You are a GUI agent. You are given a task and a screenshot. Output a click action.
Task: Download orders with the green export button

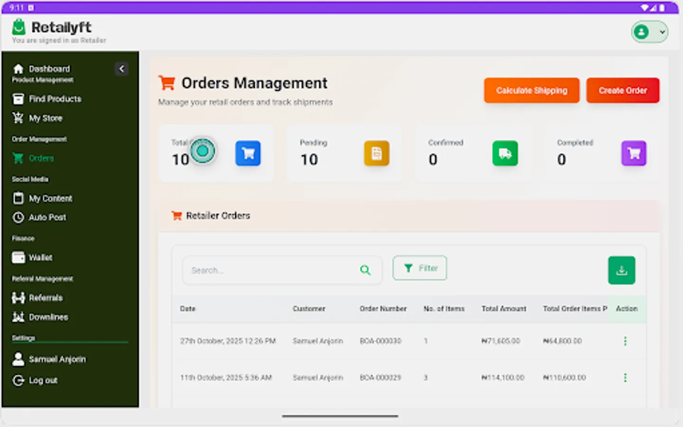click(x=622, y=270)
